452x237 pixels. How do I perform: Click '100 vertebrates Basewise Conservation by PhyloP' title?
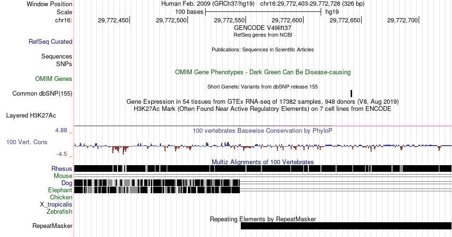263,130
